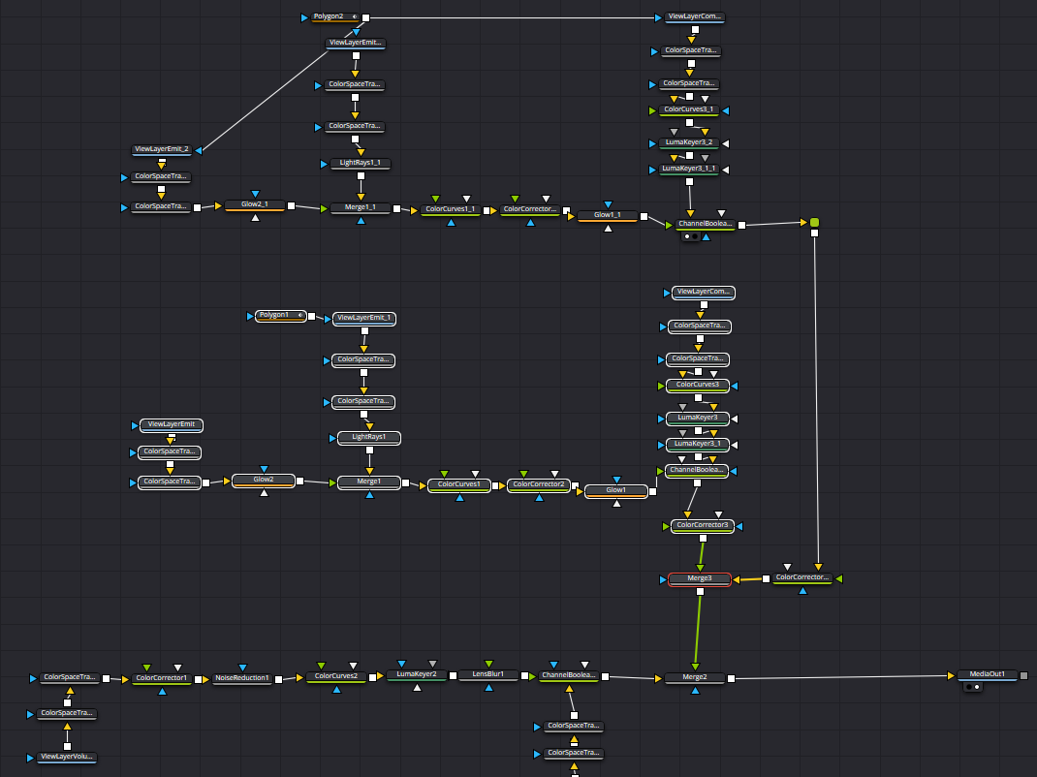Select the Merge1_1 node
This screenshot has width=1037, height=777.
coord(361,208)
